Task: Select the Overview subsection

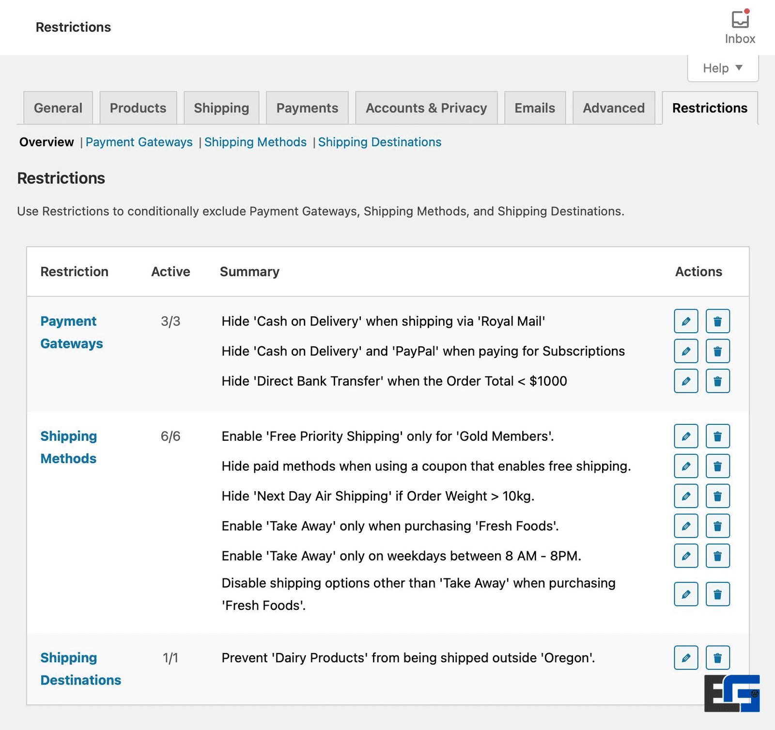Action: point(46,142)
